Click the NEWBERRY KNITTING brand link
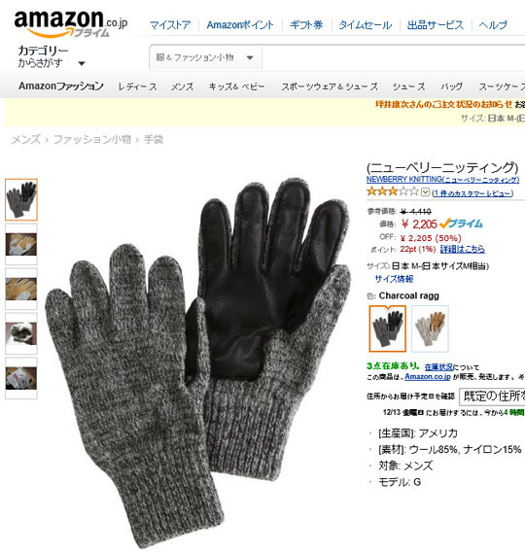525x553 pixels. 442,180
